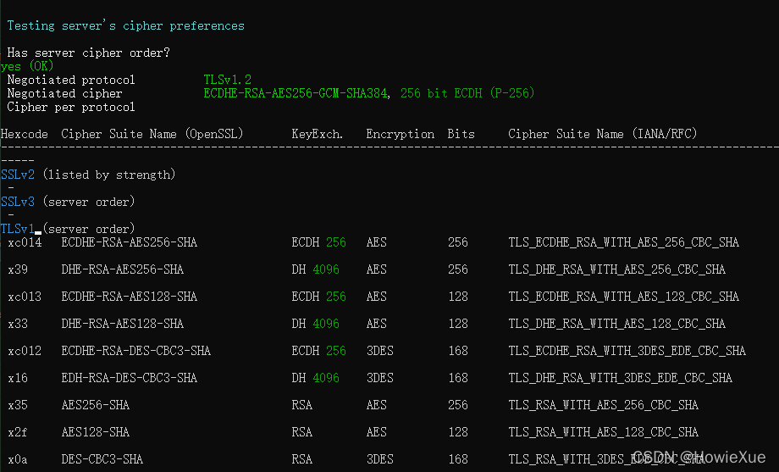Click the hexcode 'x39'
The width and height of the screenshot is (779, 472).
(18, 269)
